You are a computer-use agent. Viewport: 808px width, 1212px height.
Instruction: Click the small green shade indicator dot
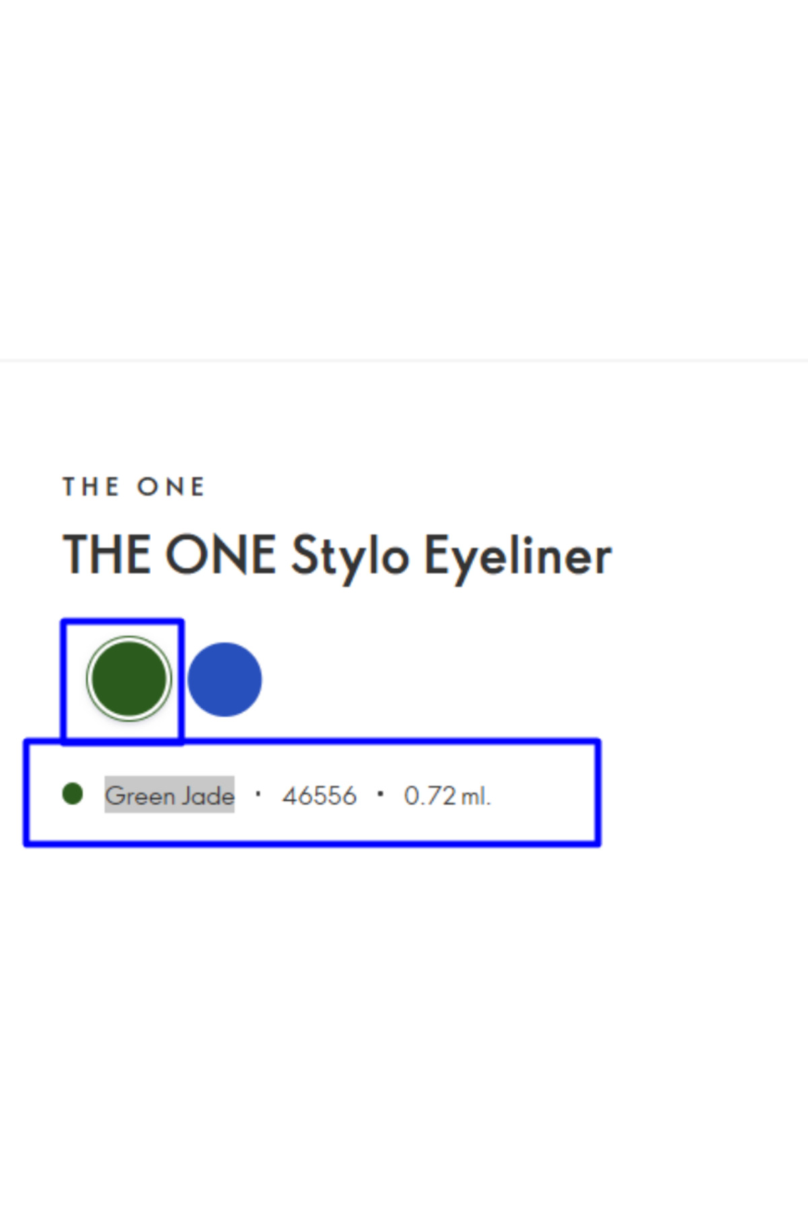click(x=72, y=795)
